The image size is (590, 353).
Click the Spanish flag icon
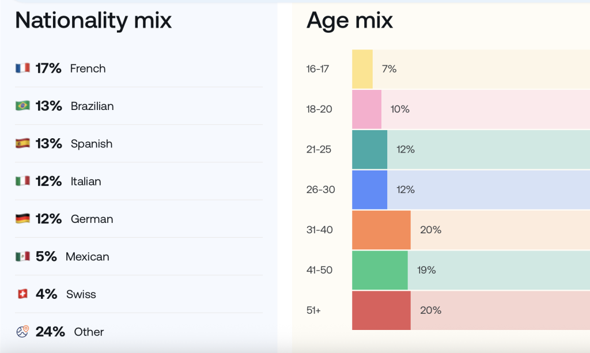click(22, 143)
